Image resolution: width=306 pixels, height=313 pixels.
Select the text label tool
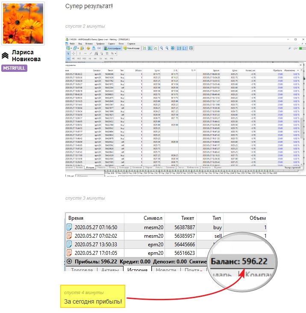pos(107,53)
